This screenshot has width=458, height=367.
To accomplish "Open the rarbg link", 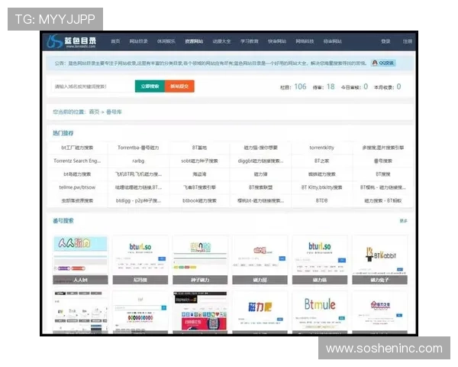I will 138,161.
